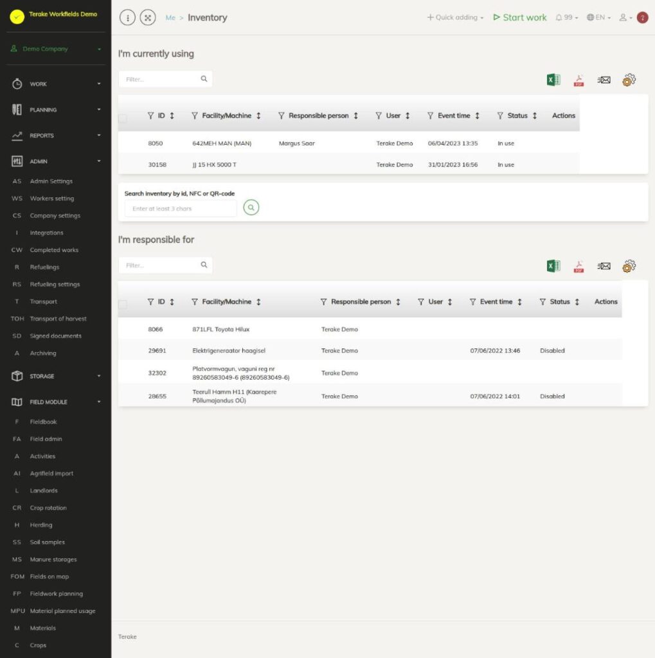Image resolution: width=655 pixels, height=658 pixels.
Task: Filter Status column in currently using table
Action: click(x=499, y=116)
